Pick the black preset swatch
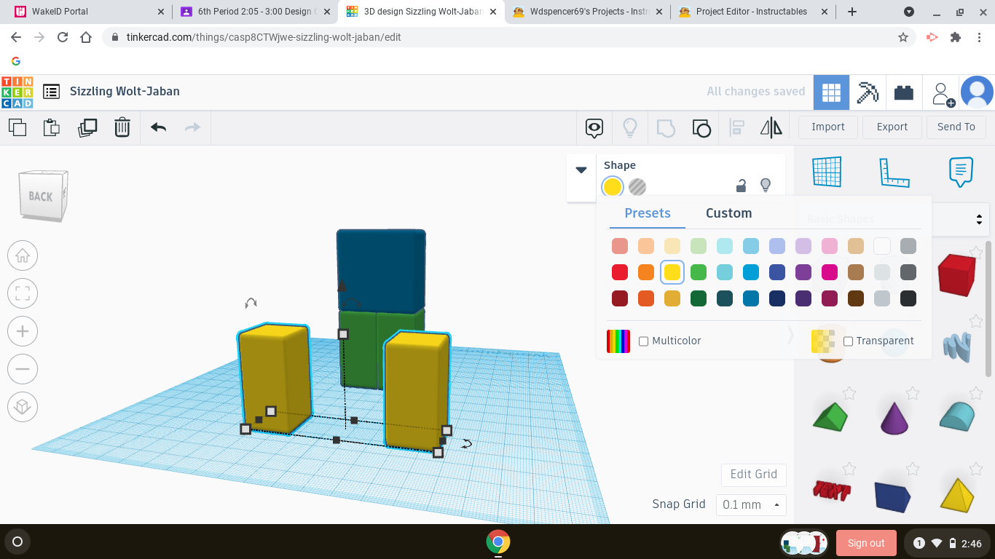 908,298
